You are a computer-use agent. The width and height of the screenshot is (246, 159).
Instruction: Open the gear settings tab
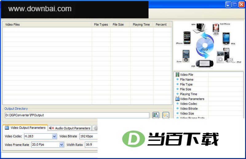[95, 128]
